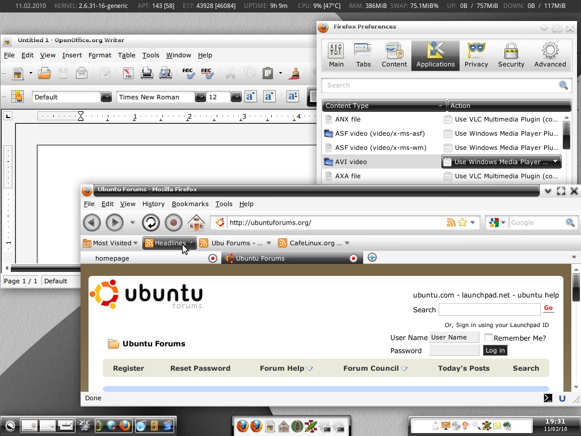Screen dimensions: 581x436
Task: Expand the Headlines feed bookmark
Action: click(x=169, y=243)
